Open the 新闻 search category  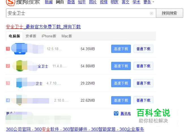[49, 2]
